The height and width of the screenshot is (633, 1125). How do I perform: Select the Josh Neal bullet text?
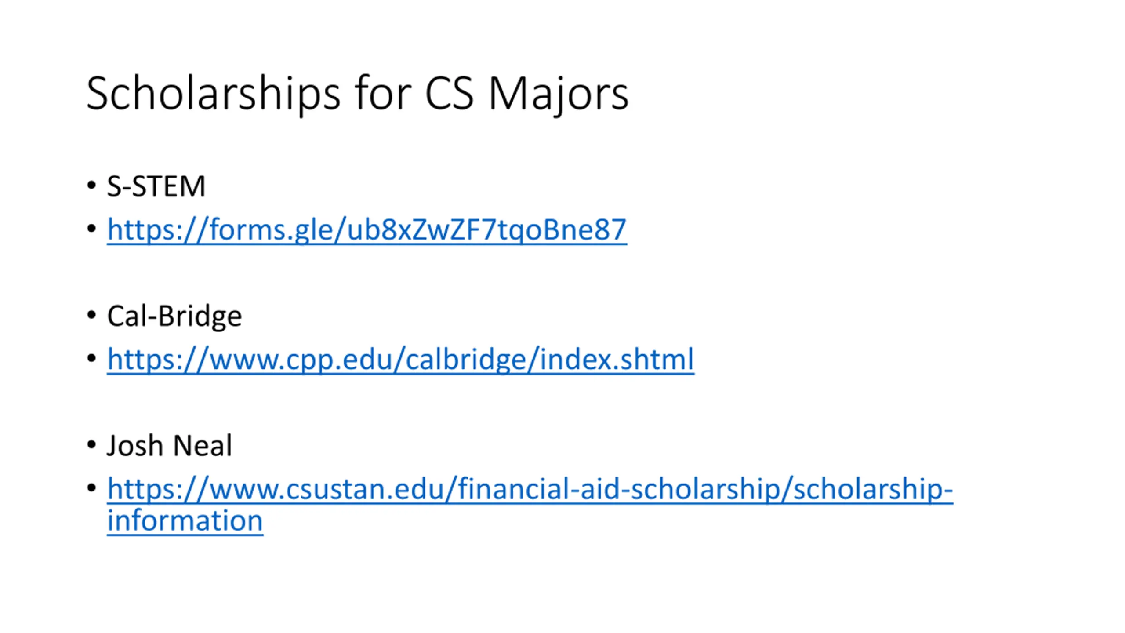point(169,445)
